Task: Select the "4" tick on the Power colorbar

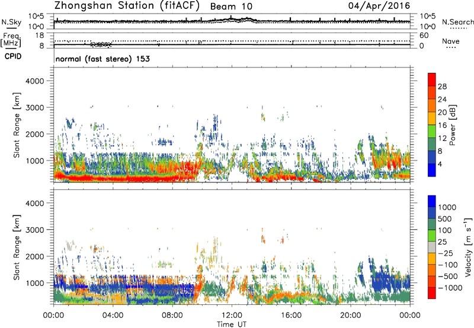Action: (x=440, y=165)
